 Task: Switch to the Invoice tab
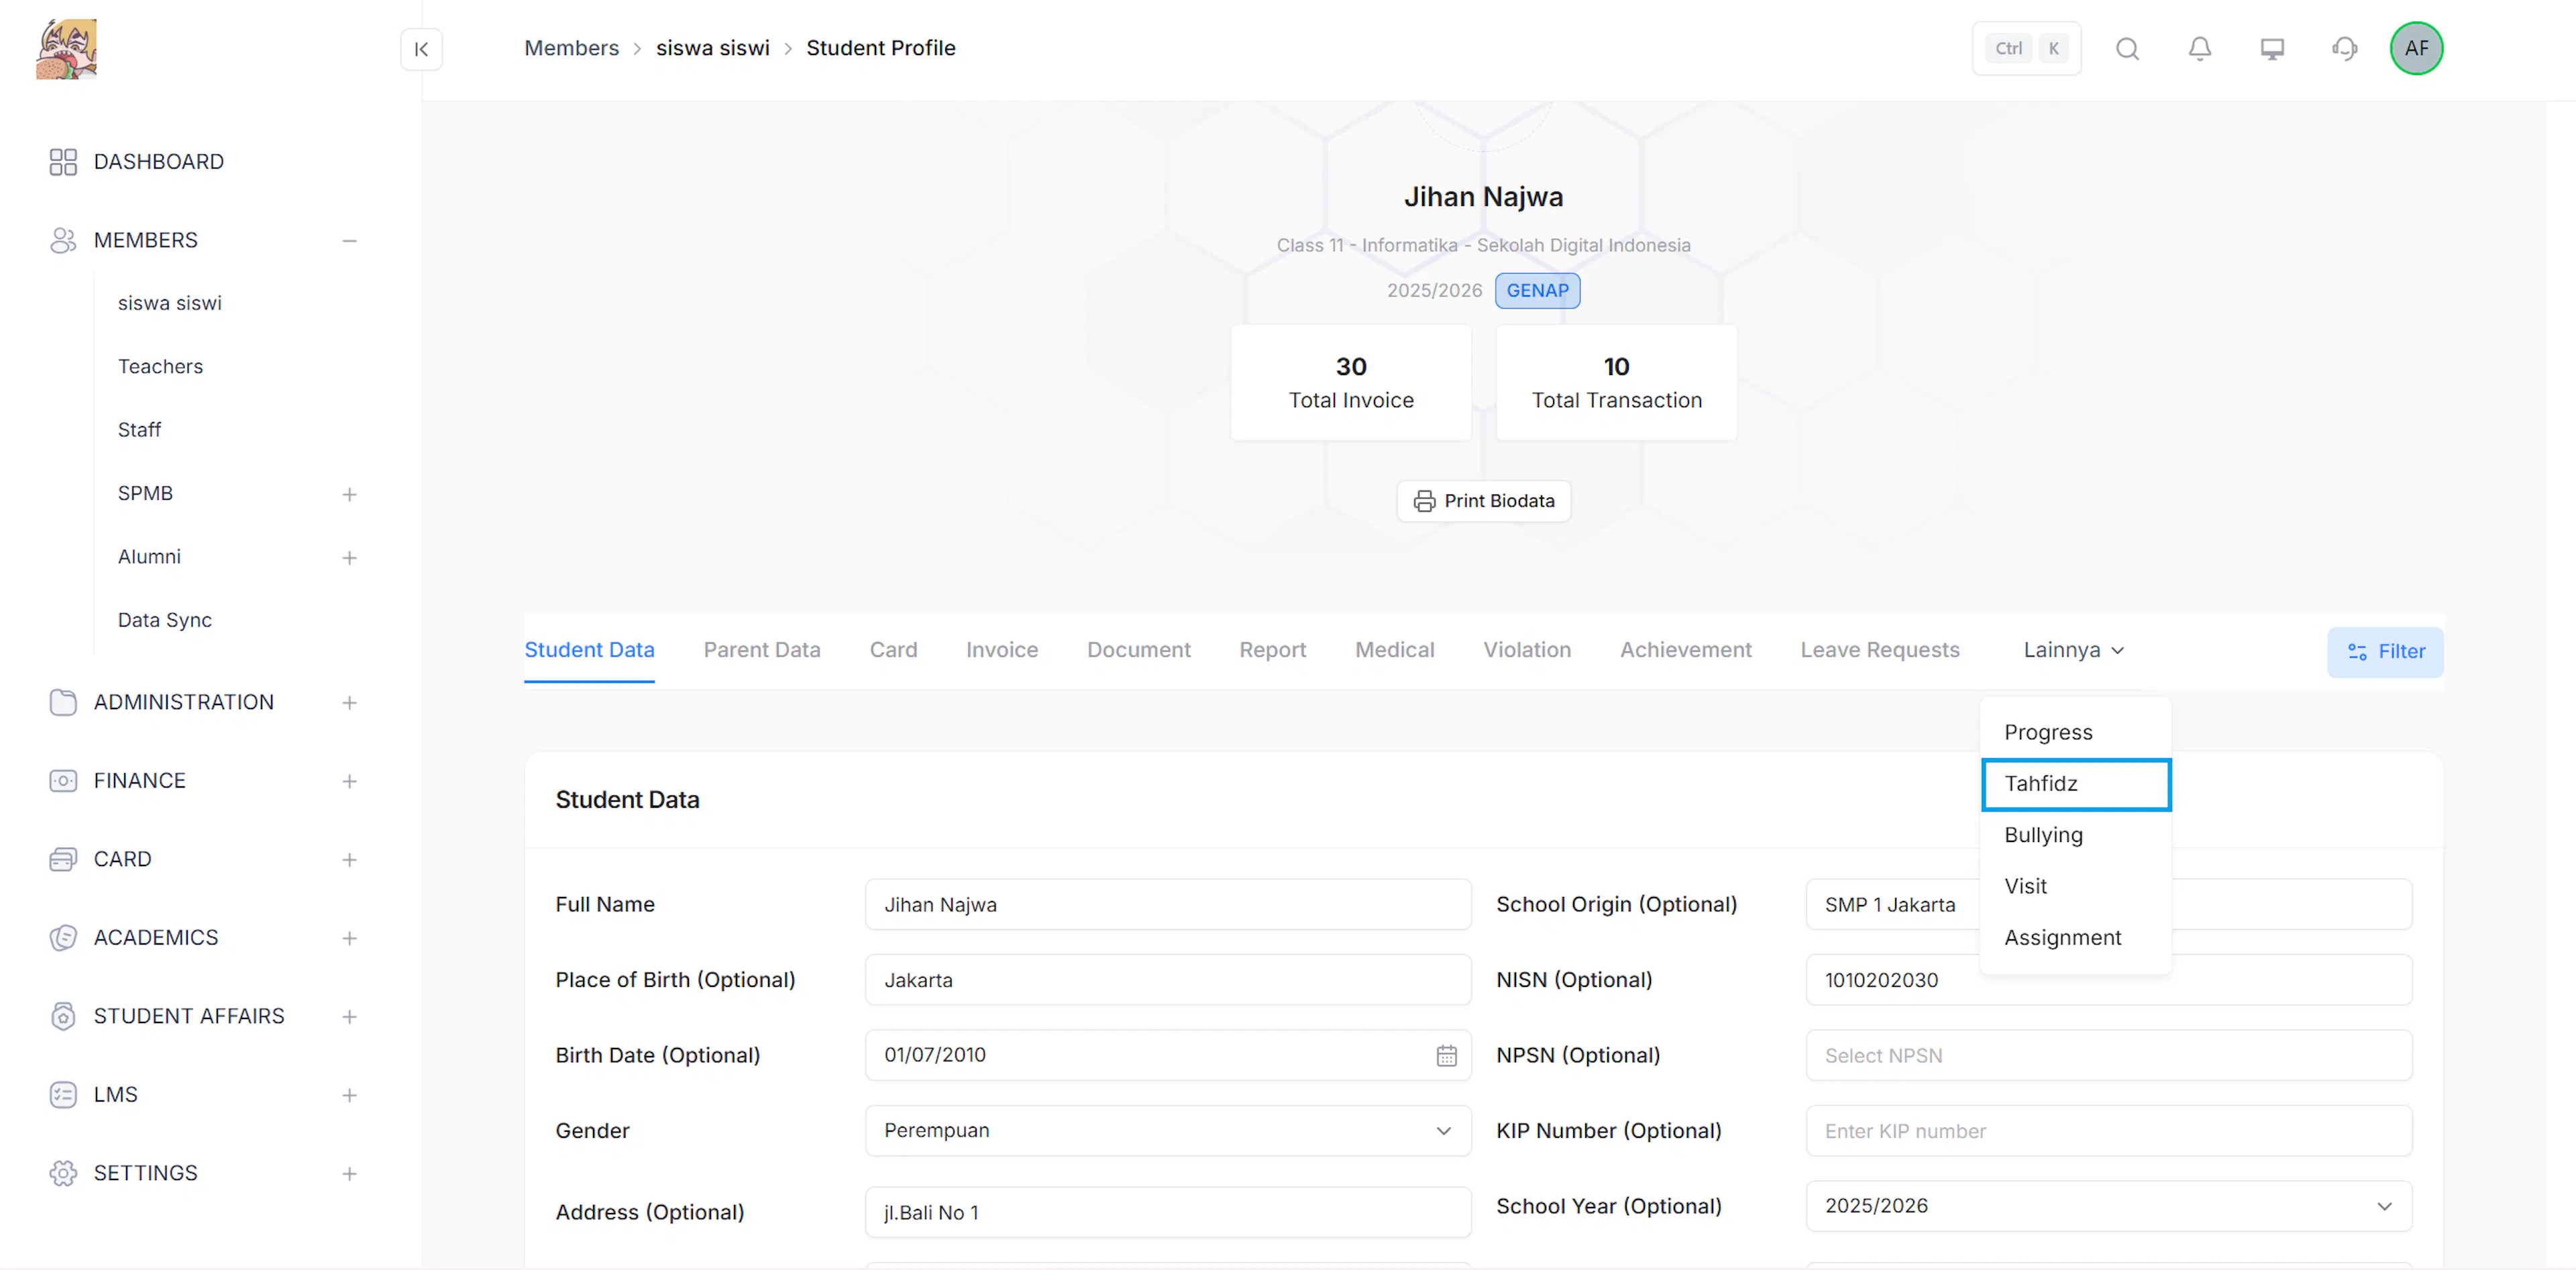tap(1001, 650)
